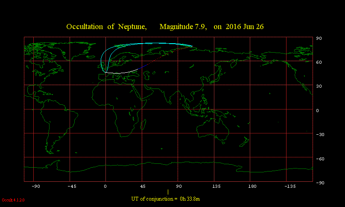Click the longitude label '45'

(x=143, y=186)
